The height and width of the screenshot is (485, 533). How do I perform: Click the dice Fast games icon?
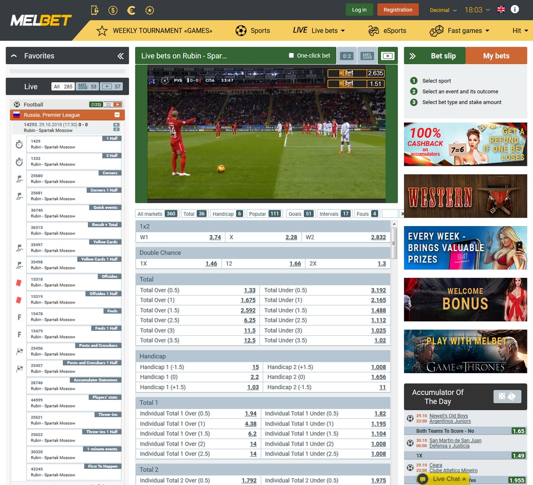click(x=436, y=31)
